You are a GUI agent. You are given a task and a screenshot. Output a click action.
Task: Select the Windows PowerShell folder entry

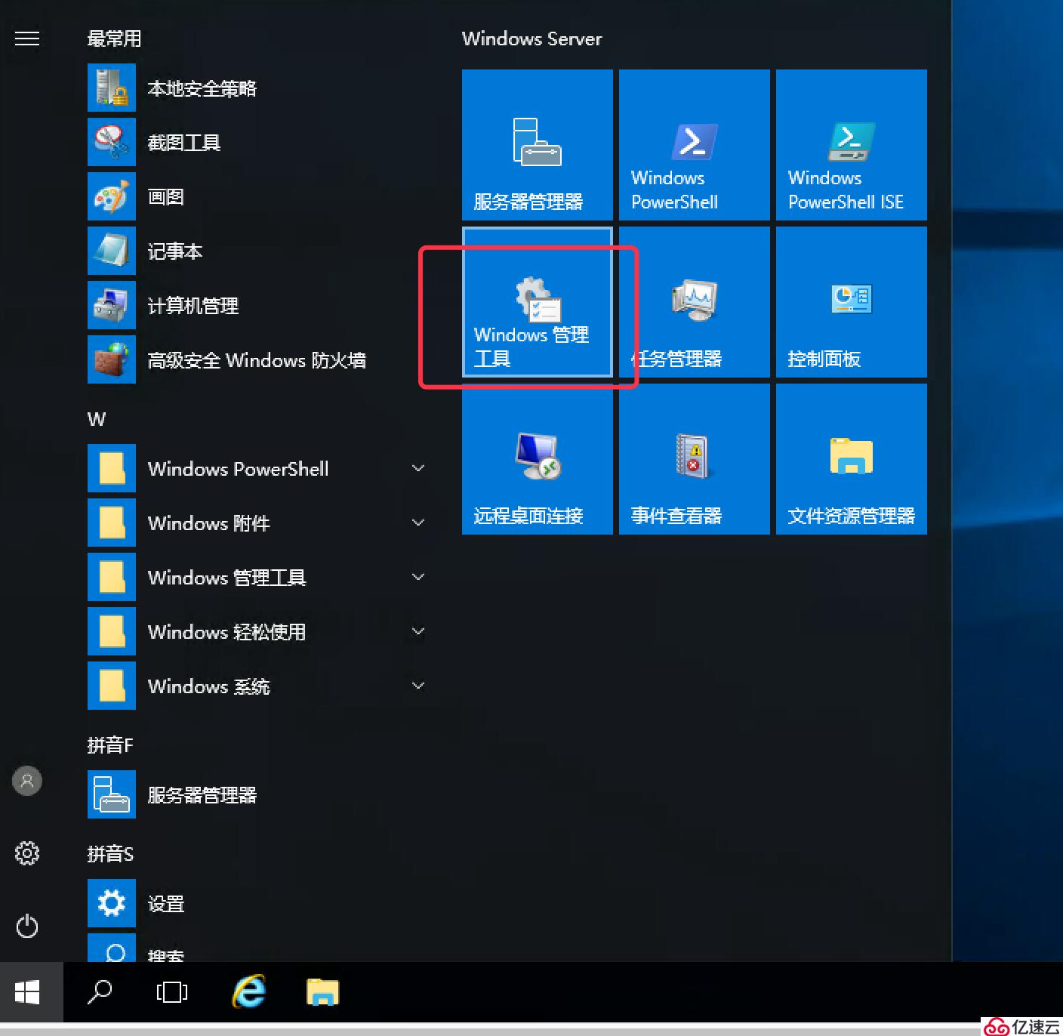pyautogui.click(x=260, y=468)
